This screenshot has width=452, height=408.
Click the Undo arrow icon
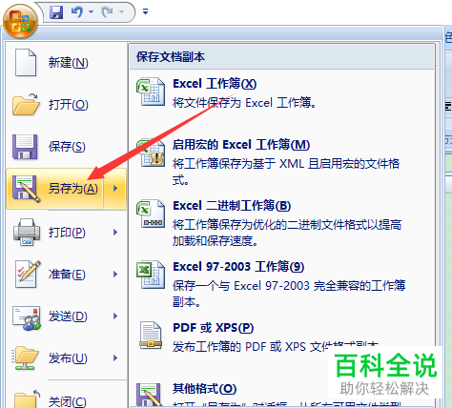point(77,12)
